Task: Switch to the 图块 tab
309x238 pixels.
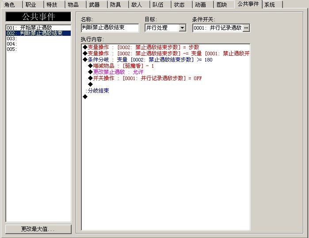Action: [x=224, y=4]
